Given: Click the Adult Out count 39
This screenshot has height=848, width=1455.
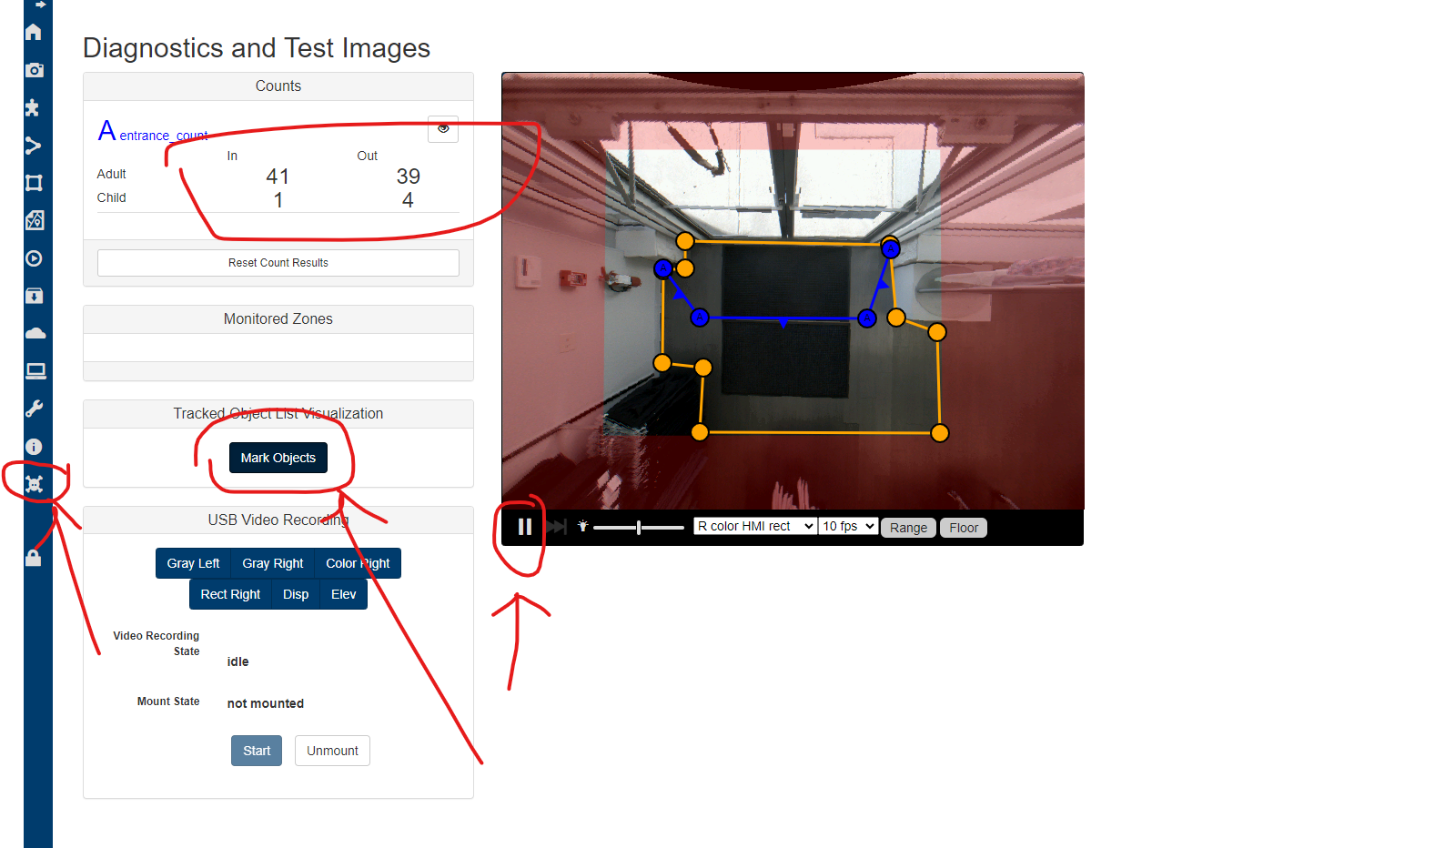Looking at the screenshot, I should [408, 177].
